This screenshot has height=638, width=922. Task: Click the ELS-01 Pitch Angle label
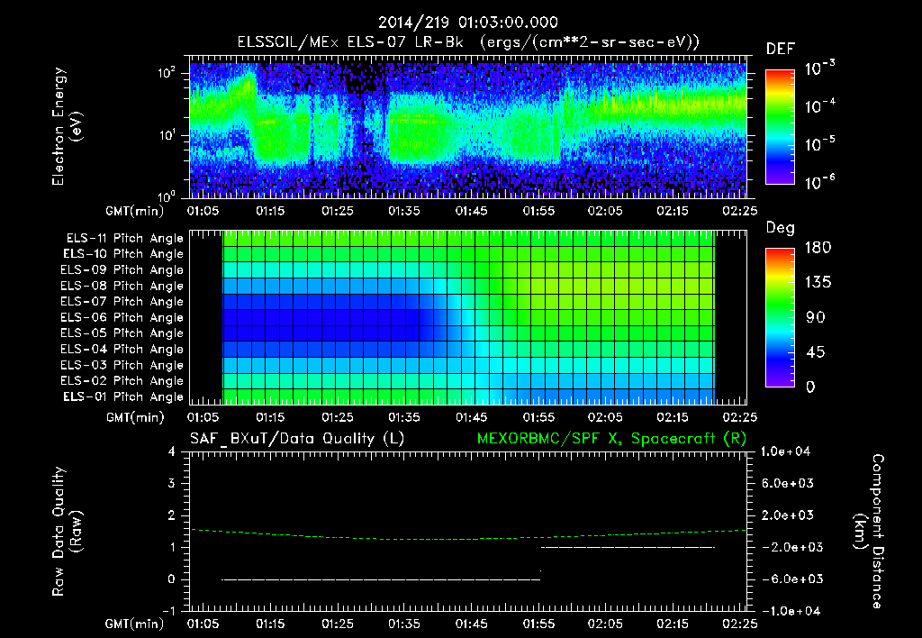(123, 396)
